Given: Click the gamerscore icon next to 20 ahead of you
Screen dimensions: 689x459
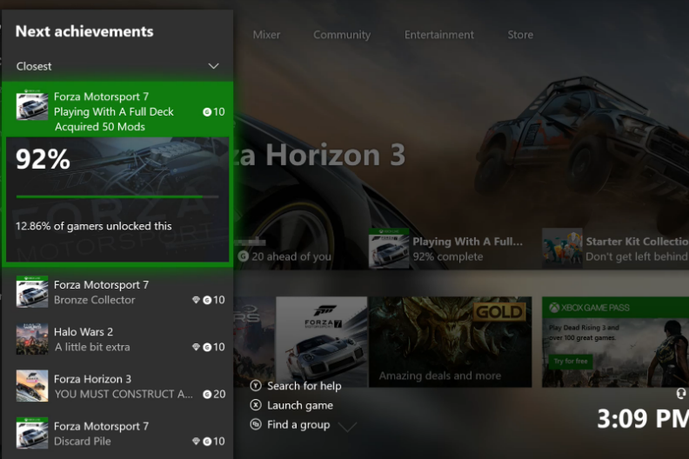Looking at the screenshot, I should 243,256.
